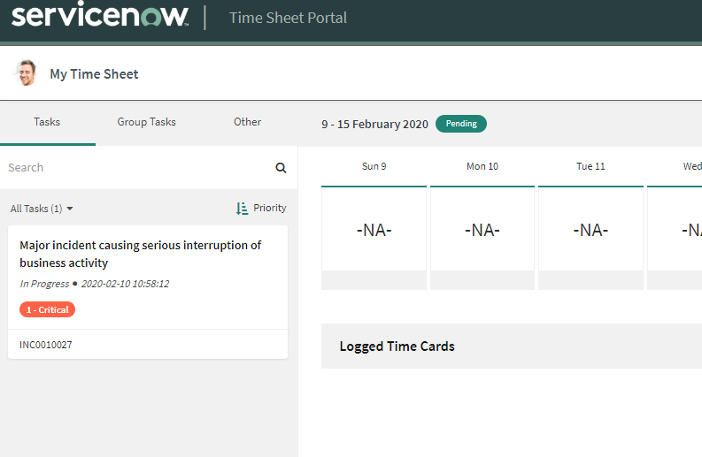
Task: Switch to the Tasks tab
Action: coord(47,122)
